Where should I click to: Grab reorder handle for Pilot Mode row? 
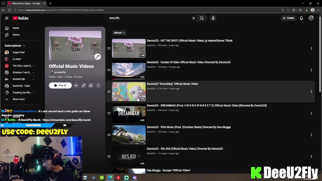[109, 135]
